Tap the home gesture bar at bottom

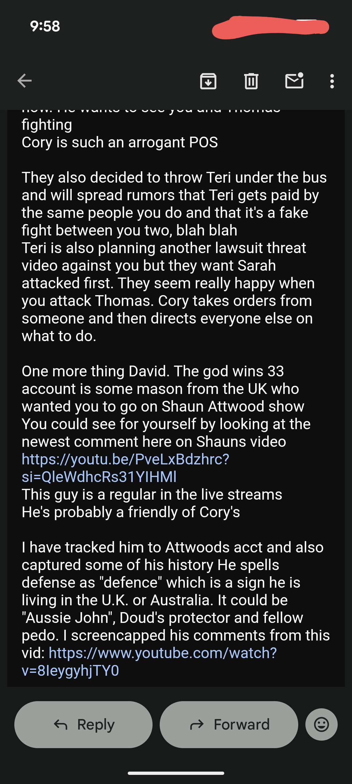point(176,773)
